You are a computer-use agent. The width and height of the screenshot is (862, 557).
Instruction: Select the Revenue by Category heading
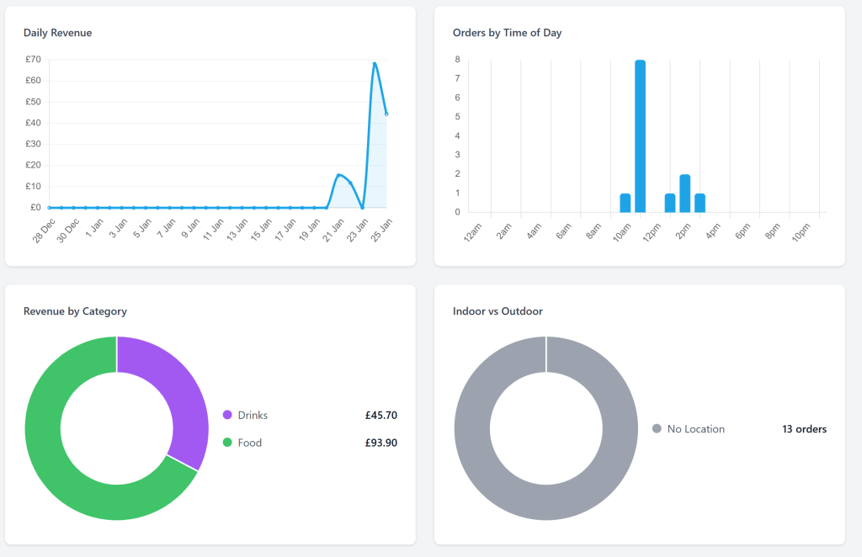pyautogui.click(x=75, y=311)
